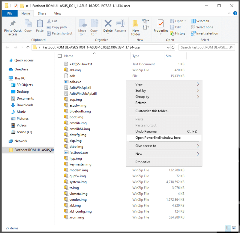
Task: Open the File menu tab
Action: click(10, 14)
